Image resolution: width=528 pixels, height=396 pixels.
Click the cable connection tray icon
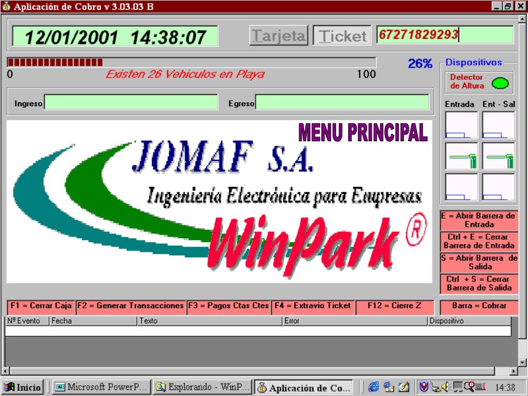coord(435,387)
